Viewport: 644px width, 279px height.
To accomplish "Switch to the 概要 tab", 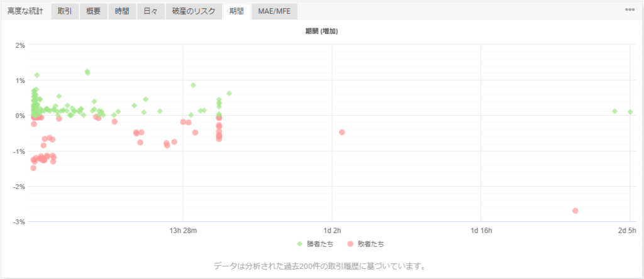I will (x=93, y=11).
